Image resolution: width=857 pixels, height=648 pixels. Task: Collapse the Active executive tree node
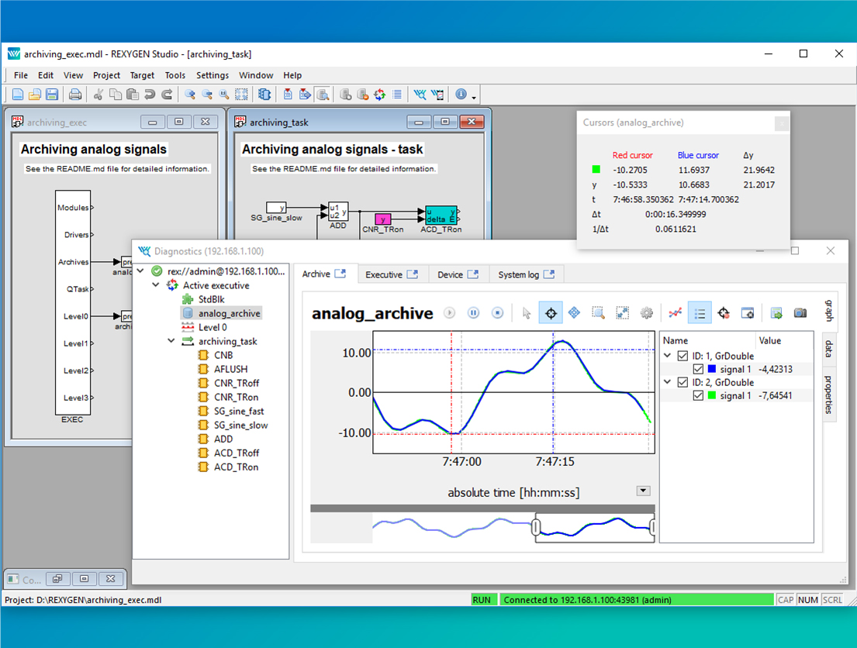coord(156,285)
